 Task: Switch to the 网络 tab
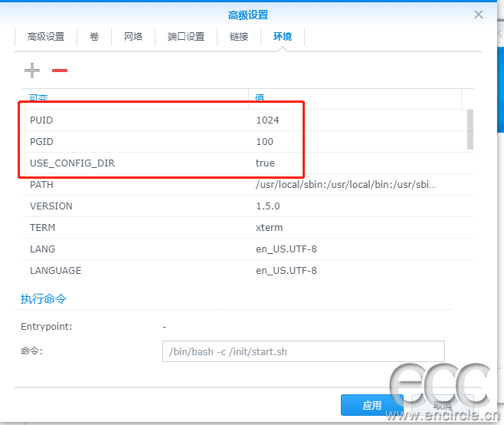[133, 37]
